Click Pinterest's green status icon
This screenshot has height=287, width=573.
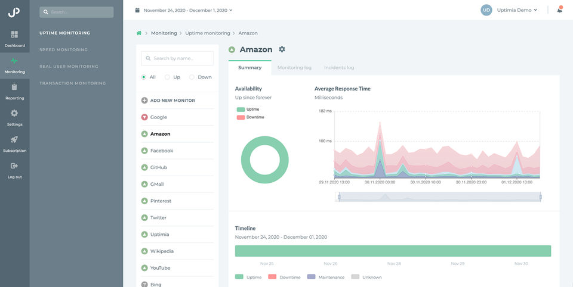tap(144, 201)
